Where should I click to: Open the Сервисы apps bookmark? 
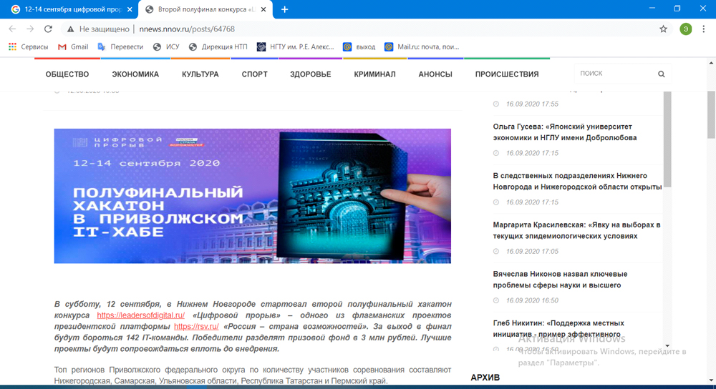pos(29,46)
